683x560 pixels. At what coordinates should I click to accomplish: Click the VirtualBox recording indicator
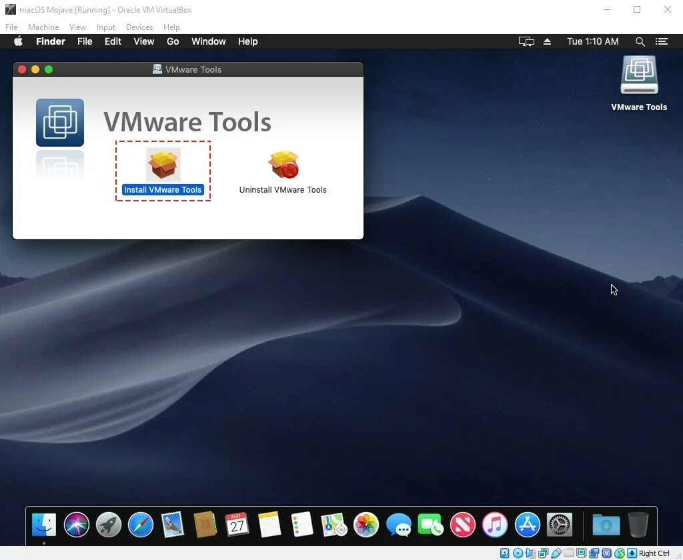(x=594, y=553)
